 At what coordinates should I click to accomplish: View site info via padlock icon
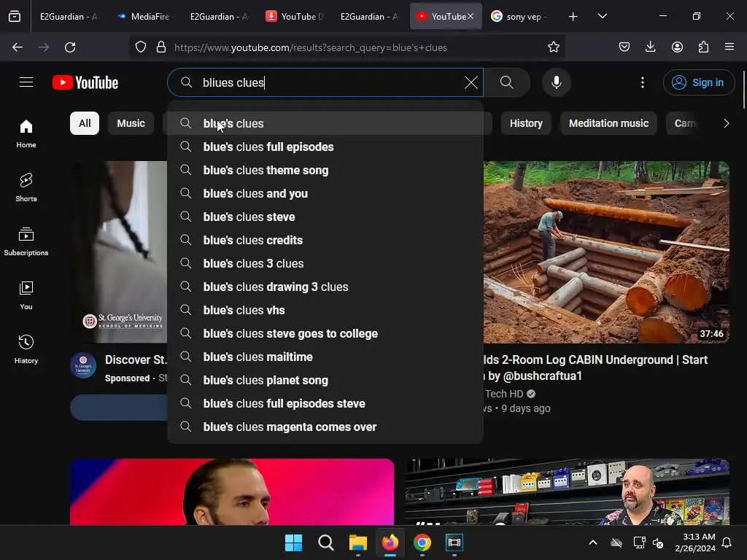click(x=161, y=47)
